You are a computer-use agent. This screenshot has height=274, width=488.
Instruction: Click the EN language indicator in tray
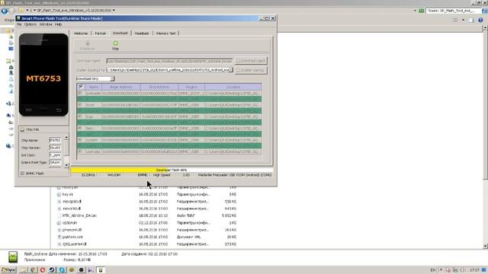pos(433,270)
